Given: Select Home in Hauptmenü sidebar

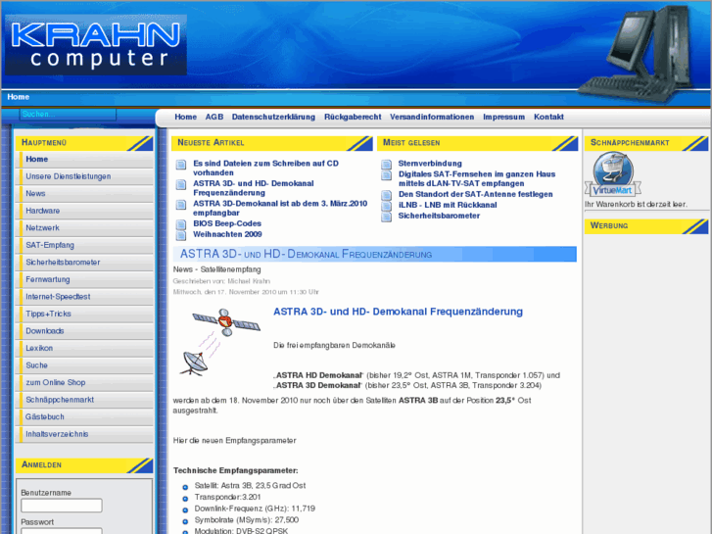Looking at the screenshot, I should (x=85, y=160).
